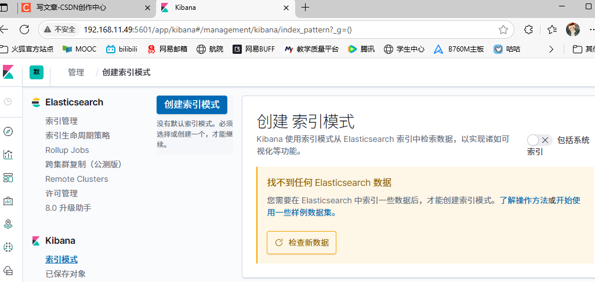Click the browser address bar URL
Image resolution: width=595 pixels, height=282 pixels.
pos(217,30)
